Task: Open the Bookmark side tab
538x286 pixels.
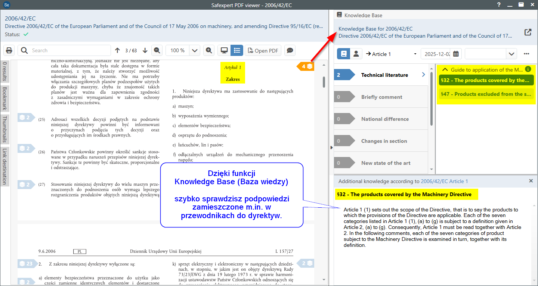Action: [4, 98]
